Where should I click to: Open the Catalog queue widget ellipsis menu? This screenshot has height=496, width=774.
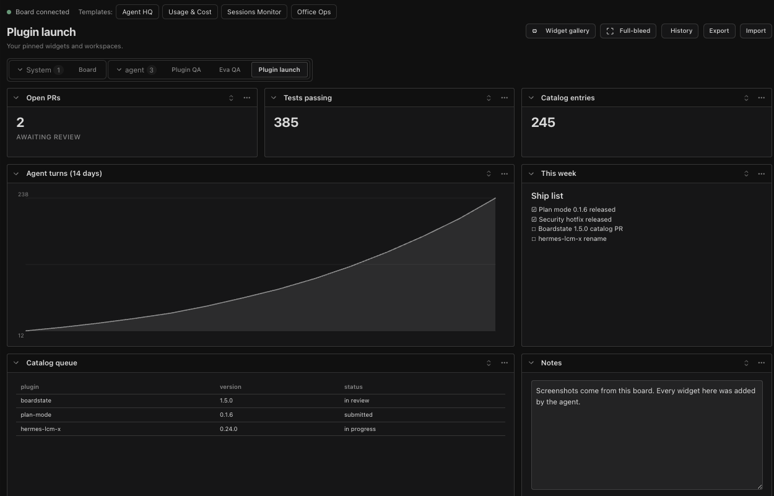point(505,363)
